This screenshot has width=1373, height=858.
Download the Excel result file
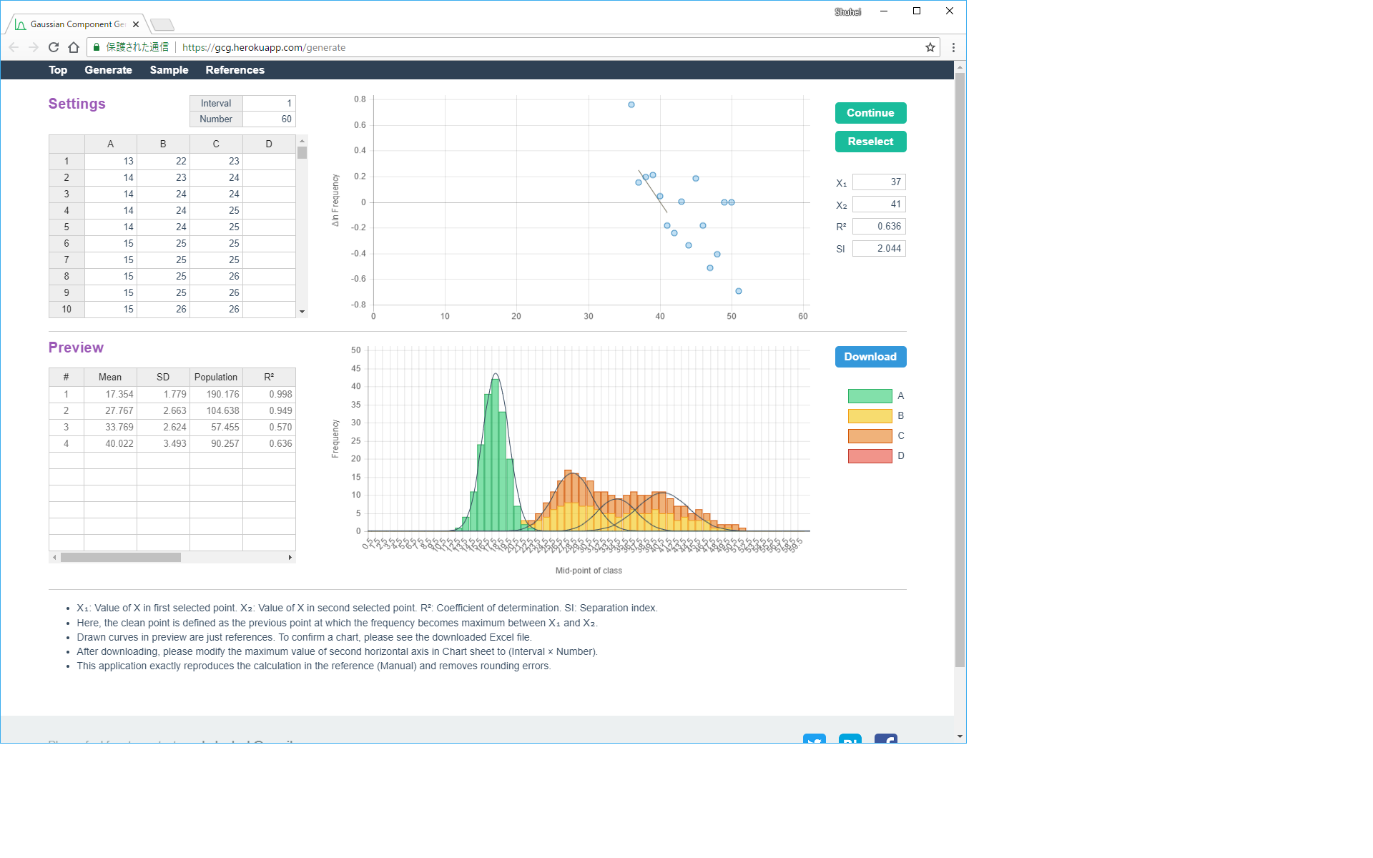[870, 357]
